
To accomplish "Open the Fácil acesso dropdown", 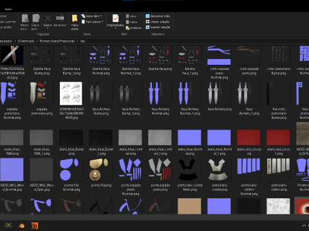I will 92,22.
